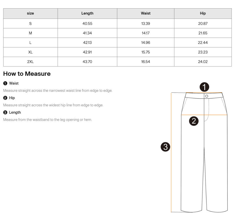This screenshot has height=216, width=235.
Task: Click the small number 1 bullet beside the Waist label
Action: coord(5,83)
